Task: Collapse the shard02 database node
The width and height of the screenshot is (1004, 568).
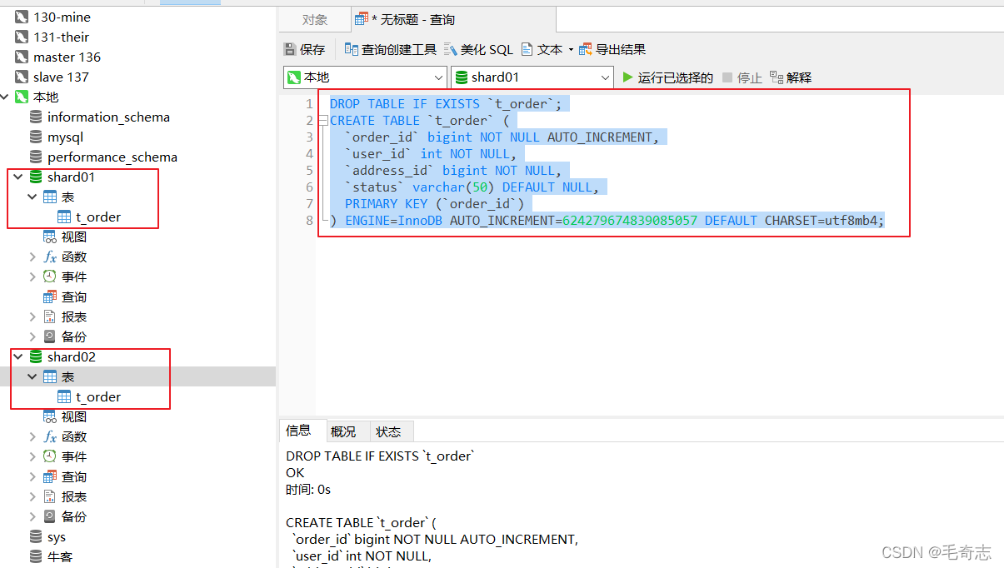Action: (18, 356)
